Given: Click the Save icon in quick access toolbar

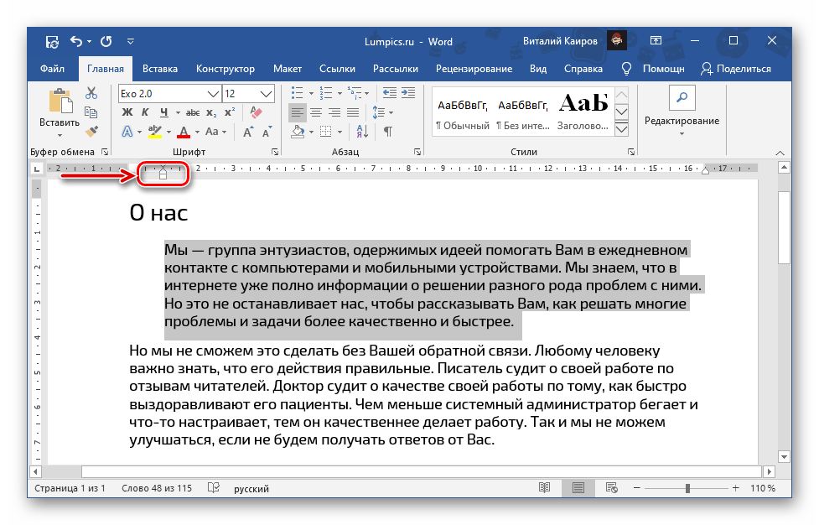Looking at the screenshot, I should (x=52, y=41).
